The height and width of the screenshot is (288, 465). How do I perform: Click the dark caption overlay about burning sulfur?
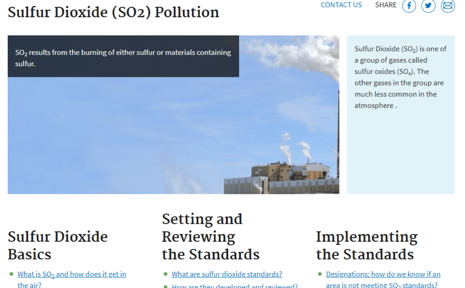(x=123, y=56)
